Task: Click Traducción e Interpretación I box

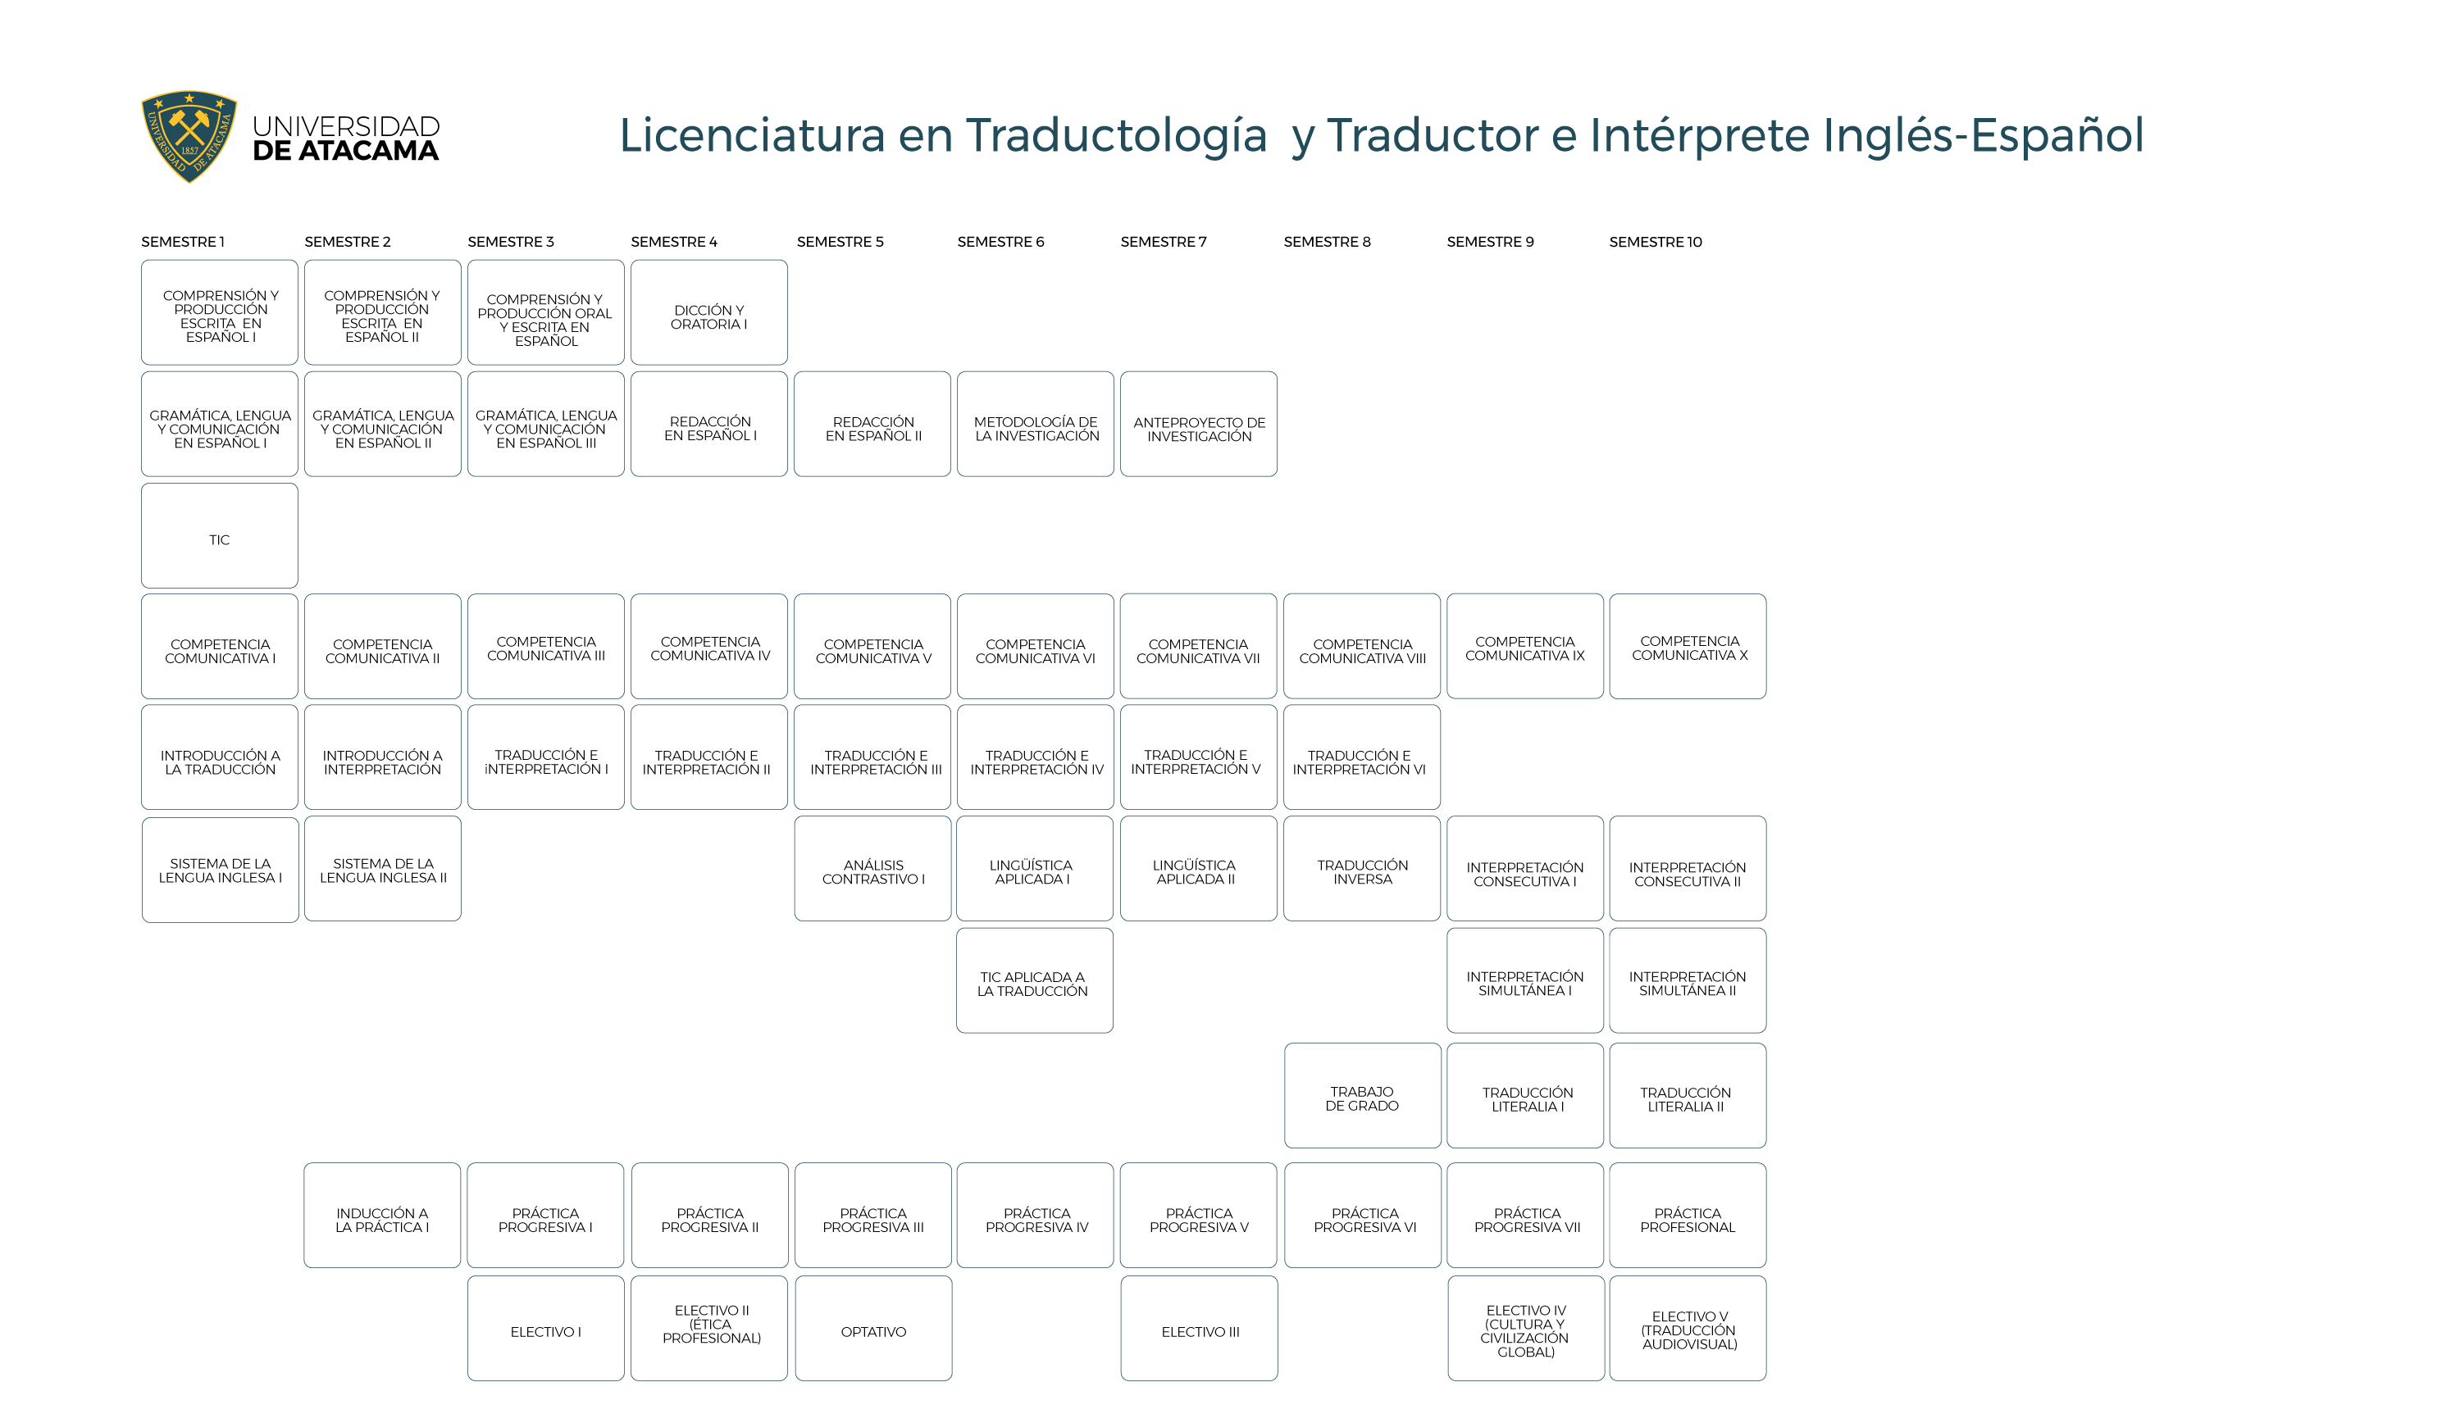Action: [x=545, y=757]
